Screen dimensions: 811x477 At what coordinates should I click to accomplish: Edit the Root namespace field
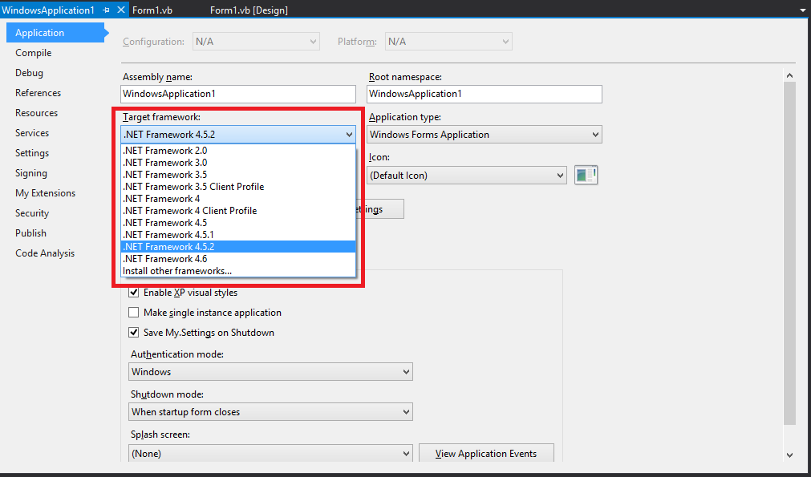pyautogui.click(x=485, y=94)
